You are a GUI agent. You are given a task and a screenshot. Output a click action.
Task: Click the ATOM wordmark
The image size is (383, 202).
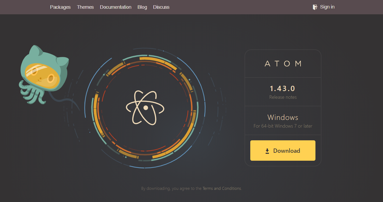pos(283,64)
